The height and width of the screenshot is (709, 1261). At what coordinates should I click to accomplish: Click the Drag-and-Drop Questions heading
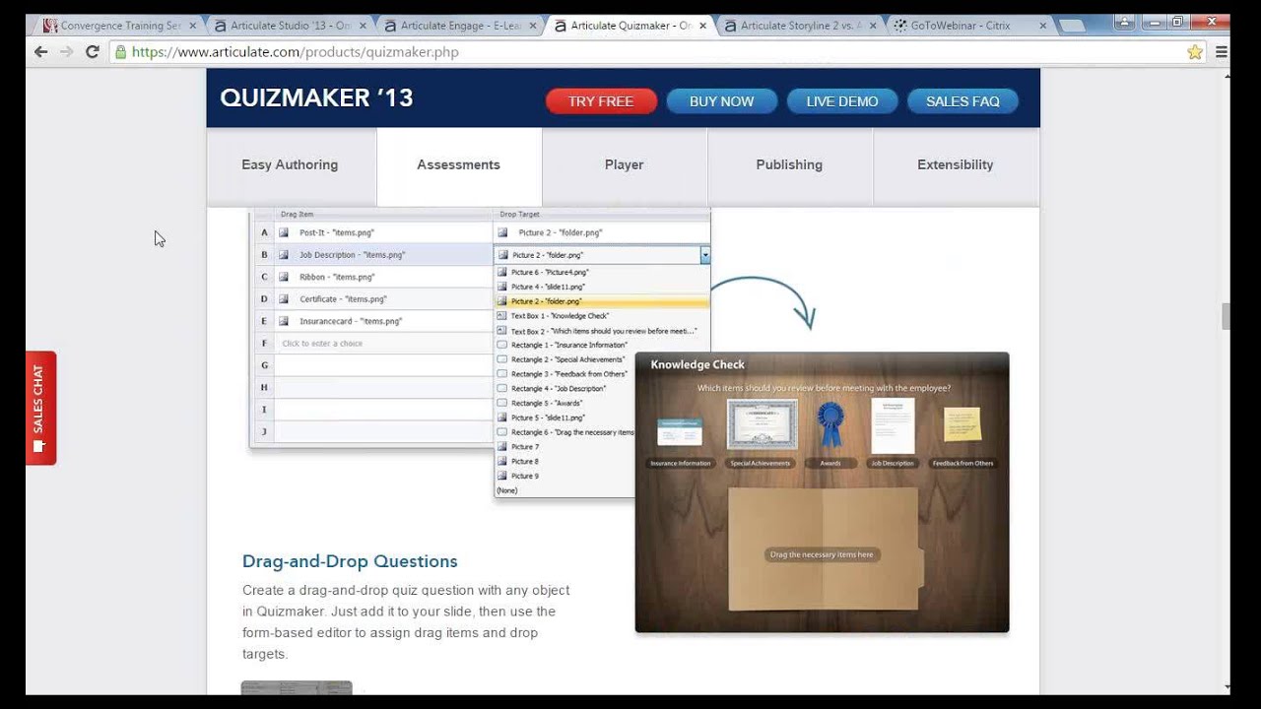point(350,561)
